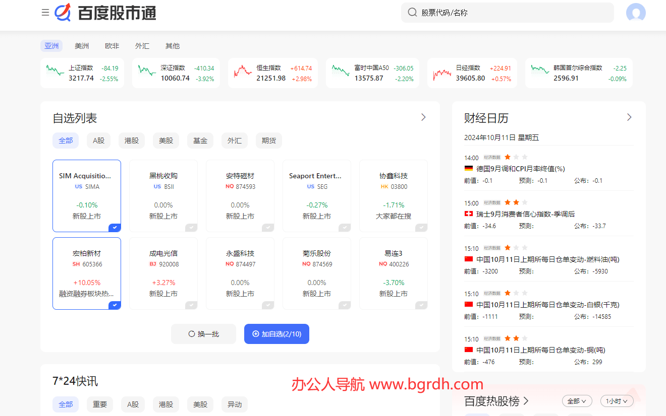Expand the 自选列表 arrow
Image resolution: width=666 pixels, height=416 pixels.
[423, 117]
